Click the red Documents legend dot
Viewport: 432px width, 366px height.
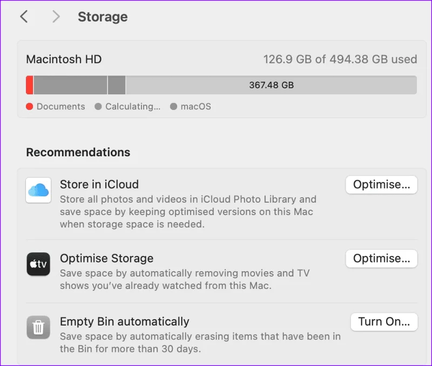(30, 106)
